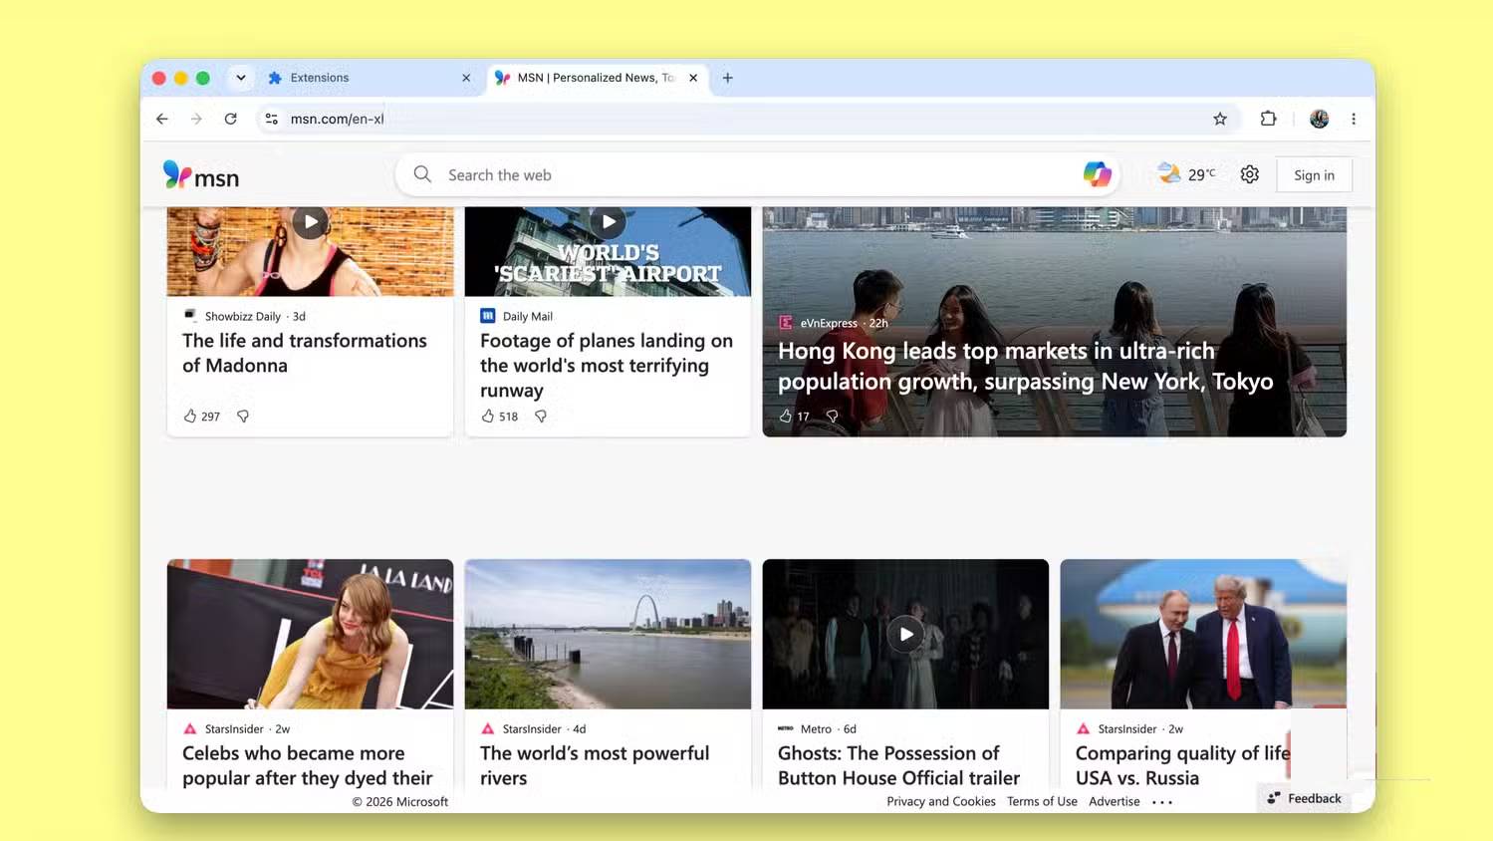This screenshot has width=1493, height=841.
Task: Click the Feedback button
Action: pyautogui.click(x=1305, y=798)
